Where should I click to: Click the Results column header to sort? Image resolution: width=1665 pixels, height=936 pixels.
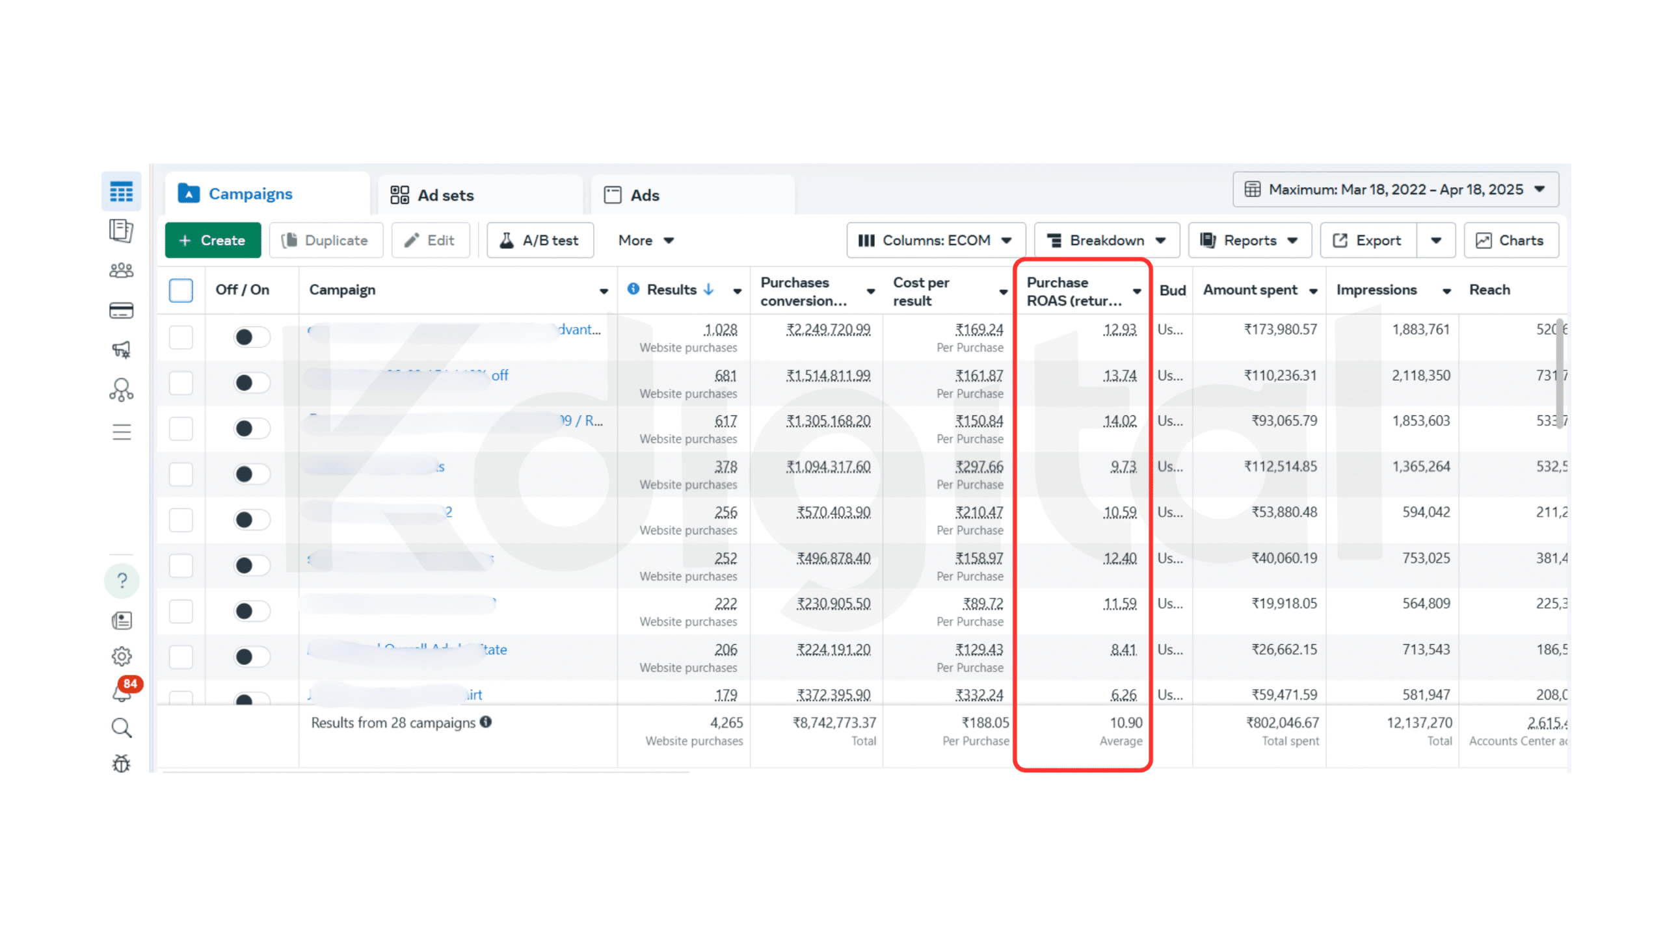click(x=671, y=290)
